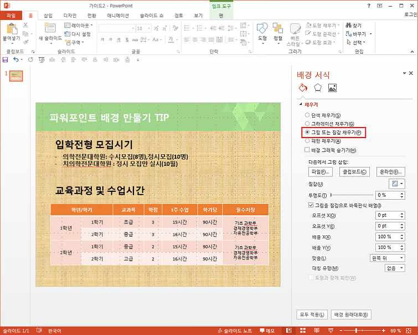
Task: Click the 찾기 find binoculars icon
Action: coord(348,26)
